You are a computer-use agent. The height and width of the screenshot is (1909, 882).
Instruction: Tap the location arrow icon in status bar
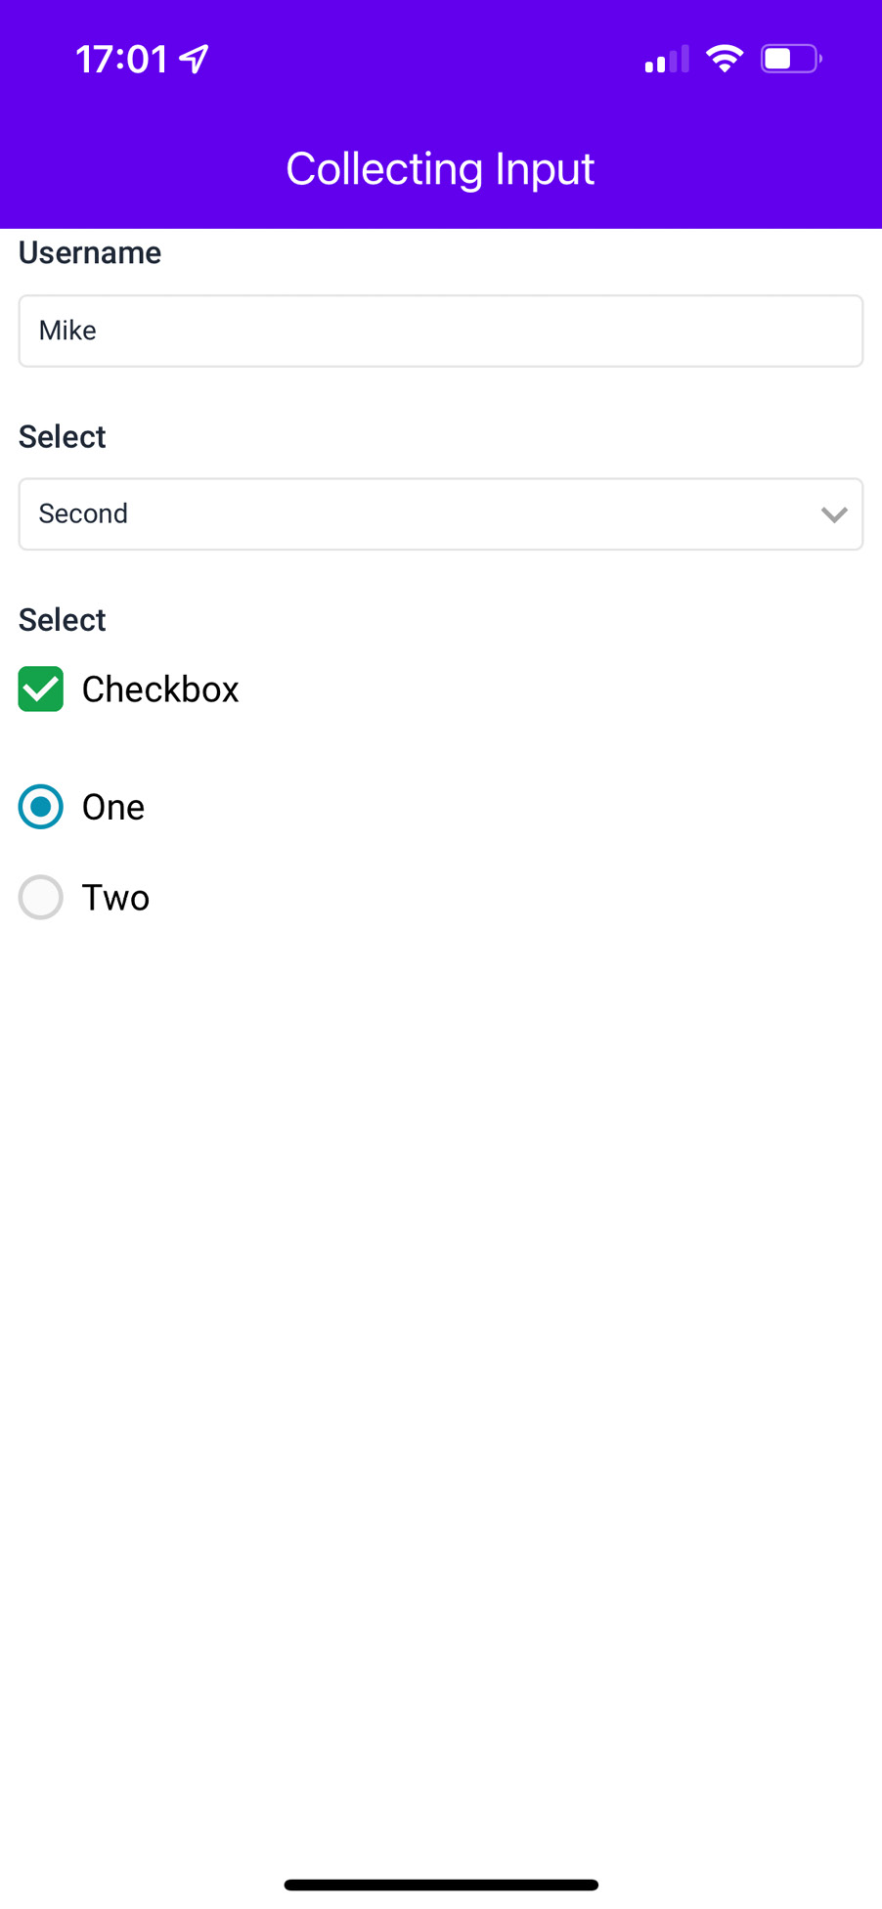(x=195, y=59)
